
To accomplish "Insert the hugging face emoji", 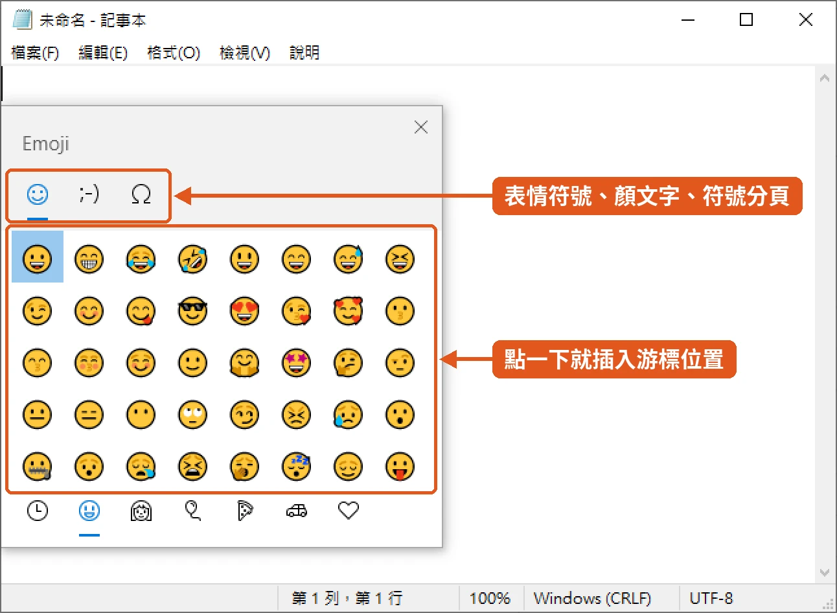I will tap(245, 363).
